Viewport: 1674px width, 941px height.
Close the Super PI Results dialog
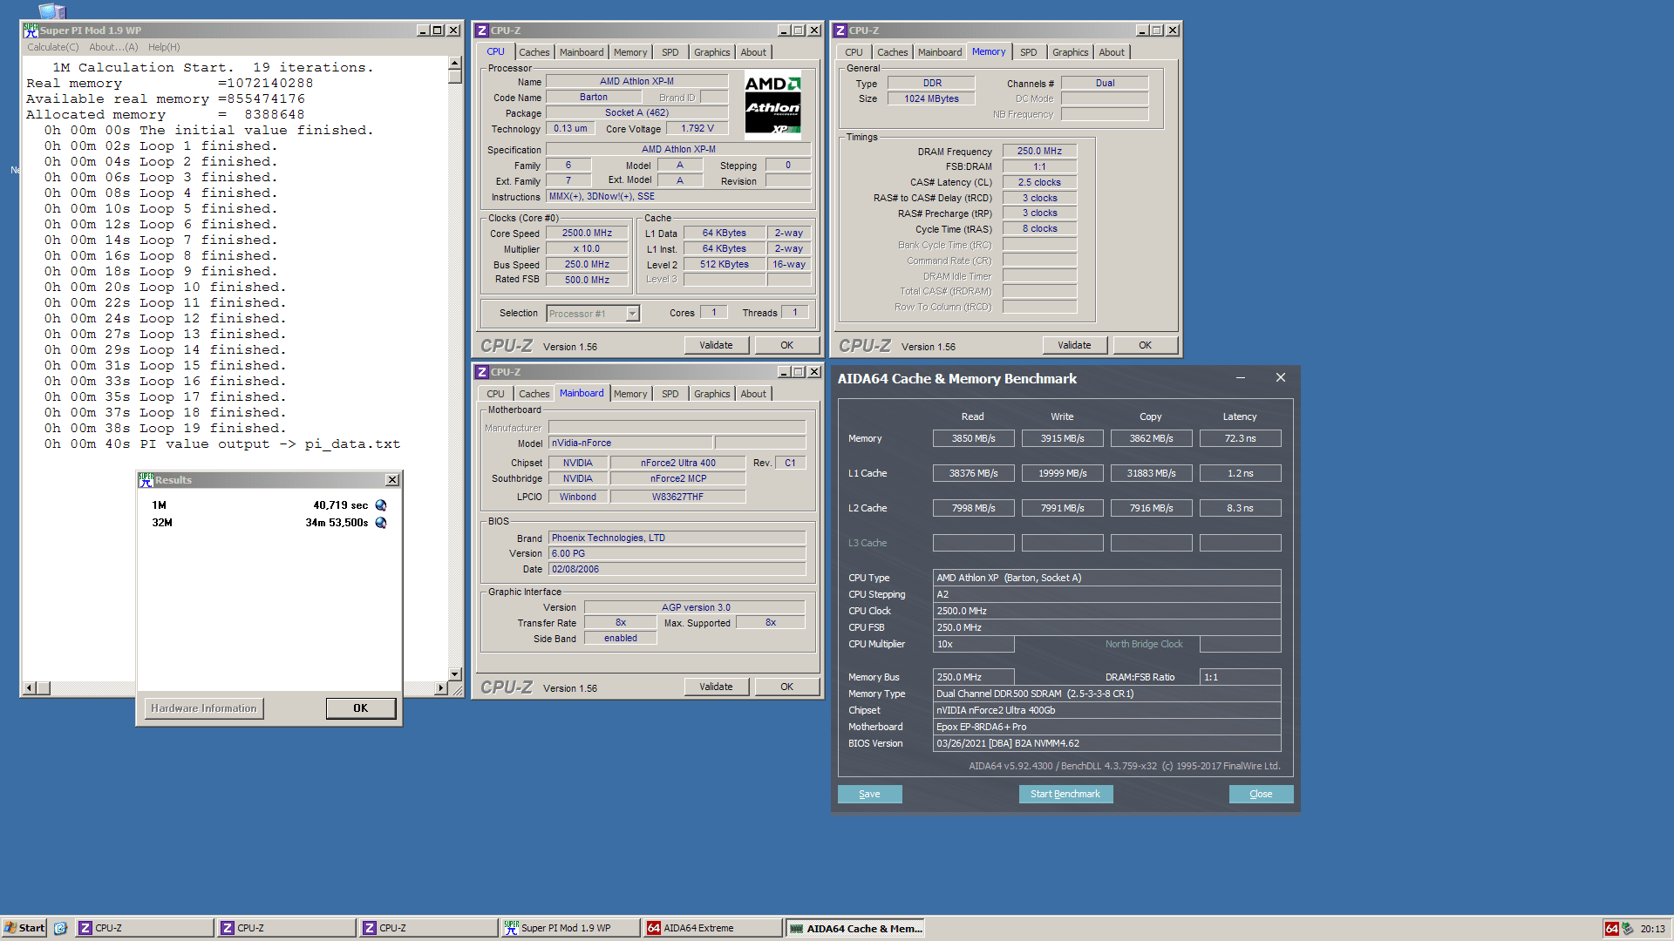392,480
